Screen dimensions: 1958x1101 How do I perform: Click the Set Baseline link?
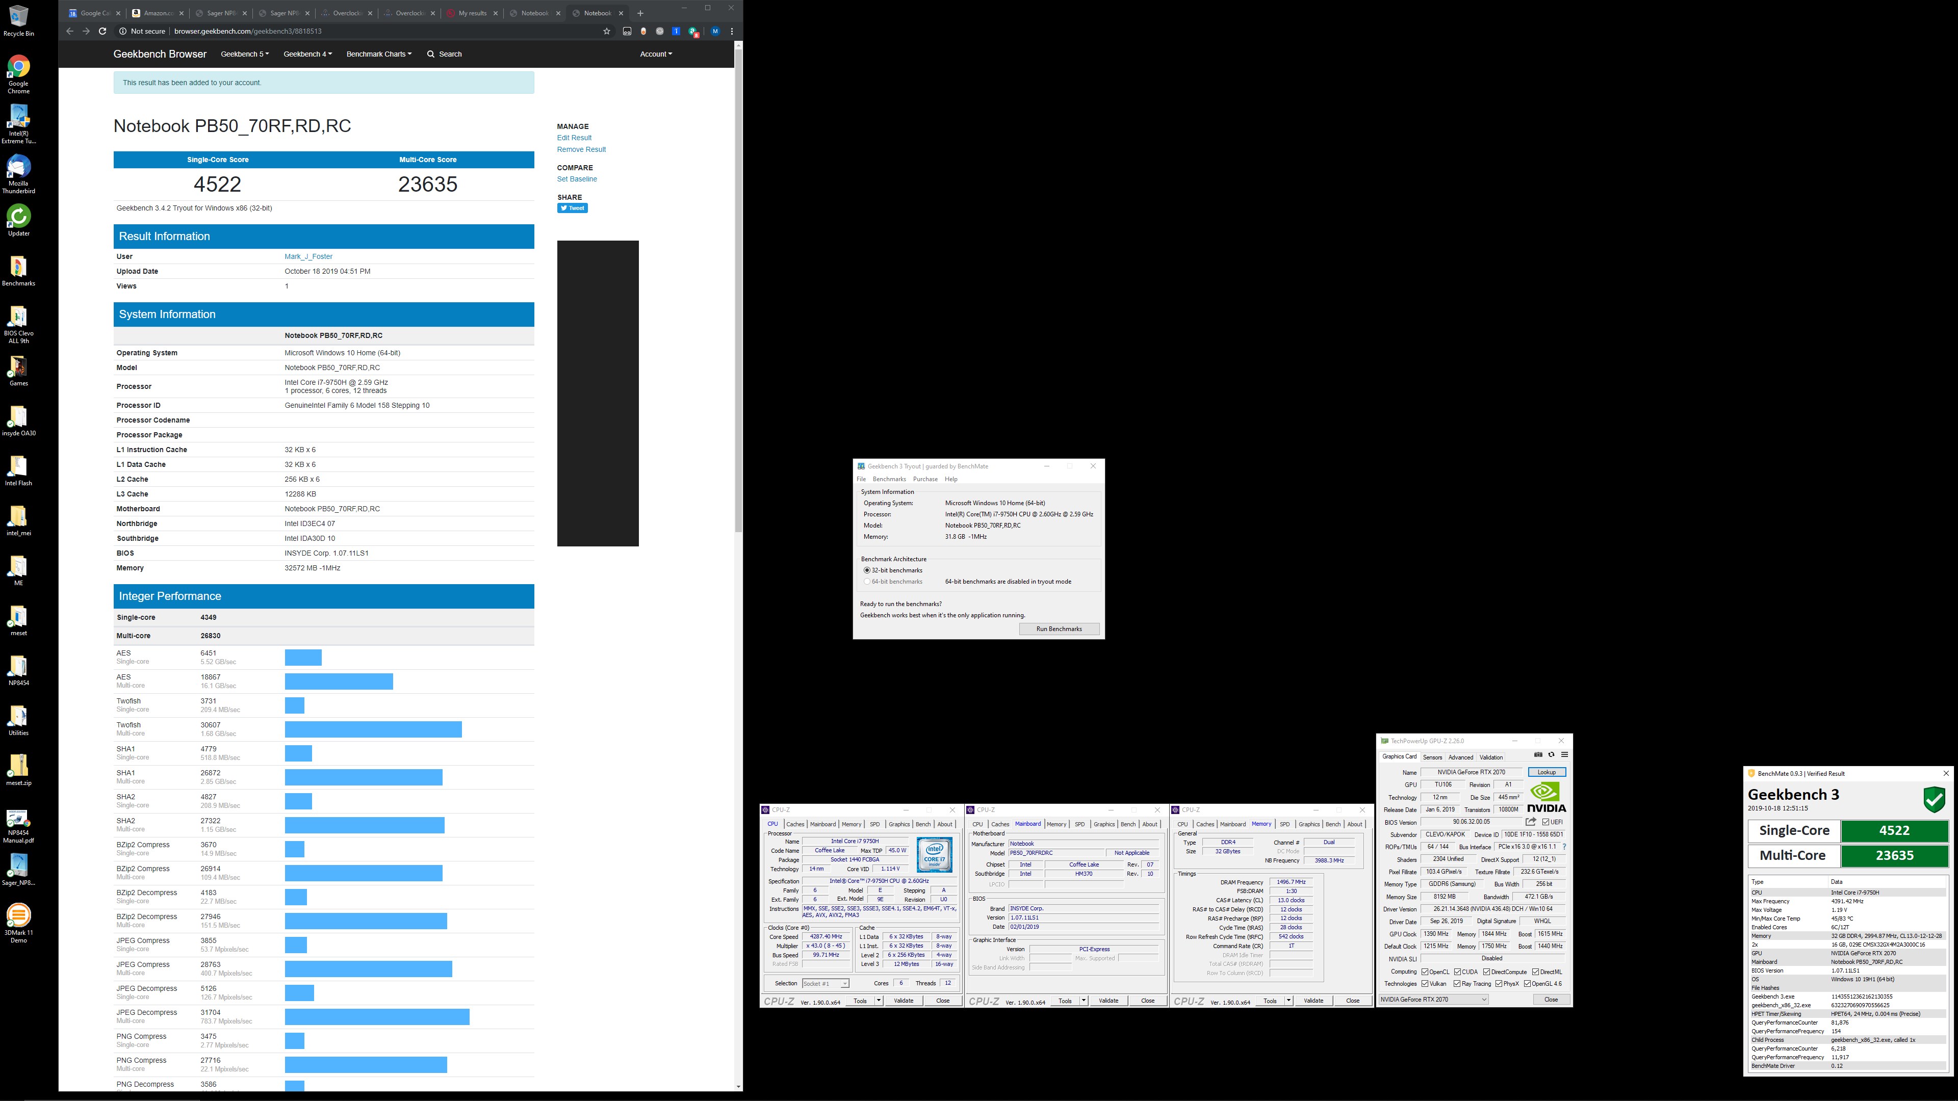(x=577, y=178)
